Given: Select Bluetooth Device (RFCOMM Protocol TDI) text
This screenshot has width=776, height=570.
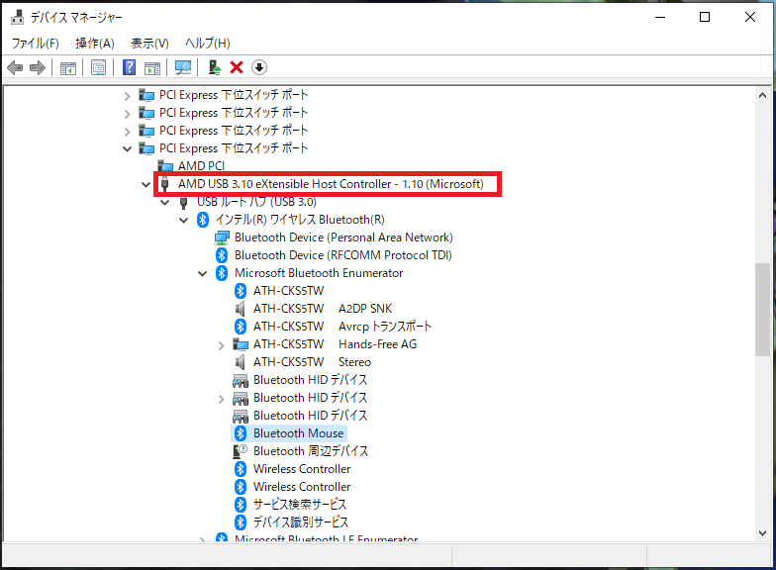Looking at the screenshot, I should 342,255.
